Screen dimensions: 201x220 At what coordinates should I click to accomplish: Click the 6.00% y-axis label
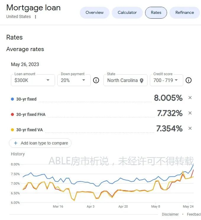15,203
